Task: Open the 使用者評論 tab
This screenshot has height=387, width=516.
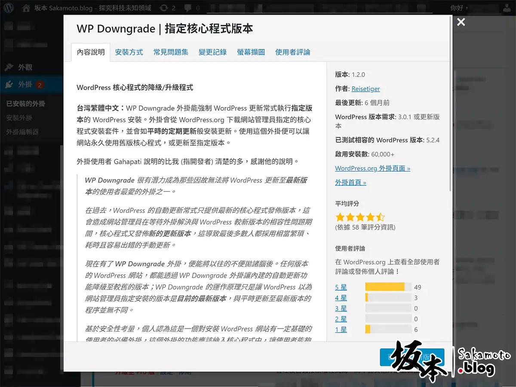Action: (292, 52)
